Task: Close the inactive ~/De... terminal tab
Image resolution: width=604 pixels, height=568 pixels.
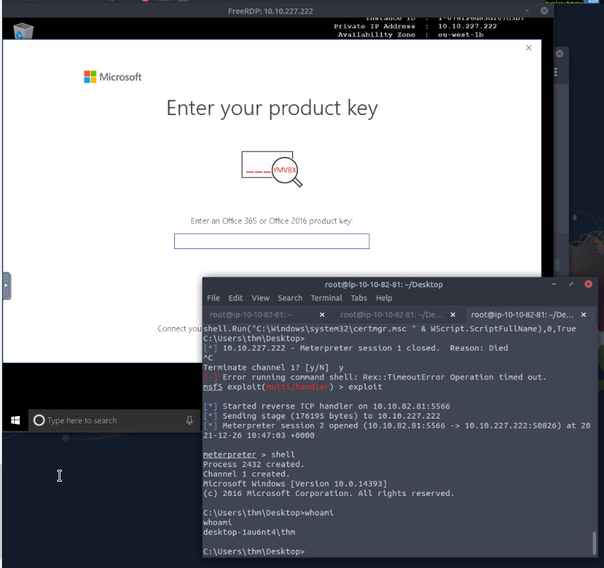Action: (453, 315)
